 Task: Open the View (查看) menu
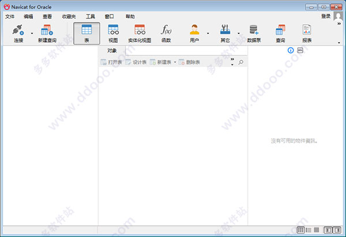pos(47,17)
